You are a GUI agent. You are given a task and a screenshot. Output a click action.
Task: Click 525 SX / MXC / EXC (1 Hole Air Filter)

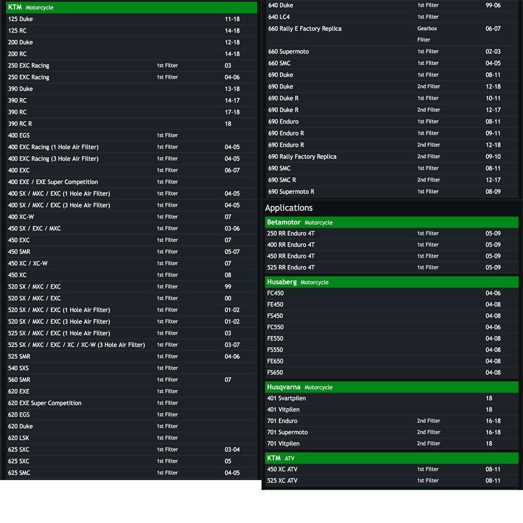[131, 333]
